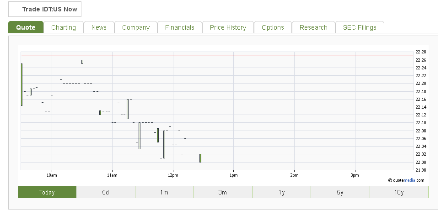441x215 pixels.
Task: Switch to the News tab
Action: click(x=99, y=27)
